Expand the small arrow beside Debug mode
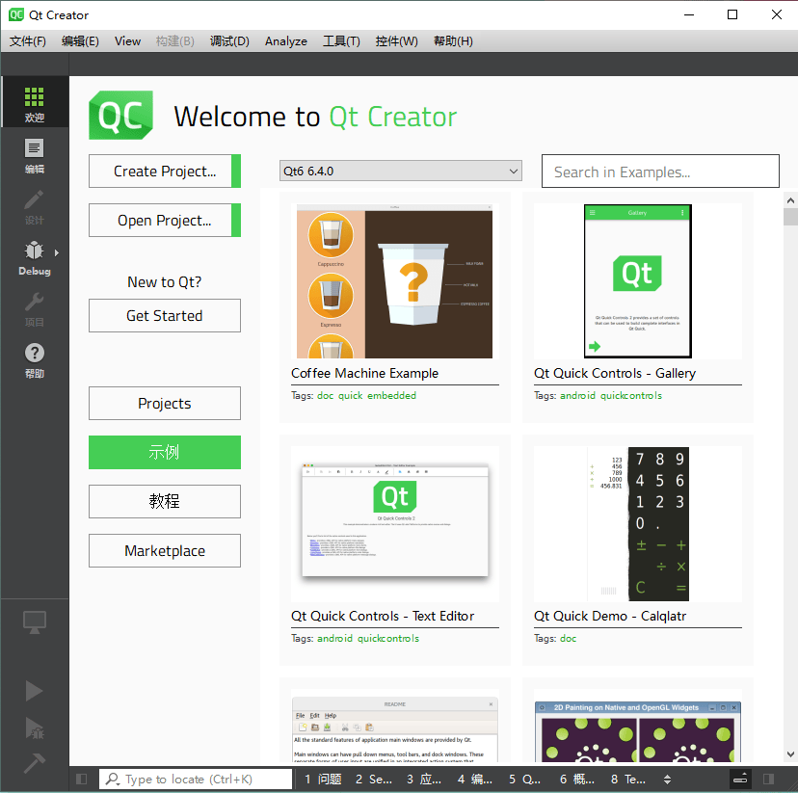This screenshot has height=793, width=798. [57, 252]
